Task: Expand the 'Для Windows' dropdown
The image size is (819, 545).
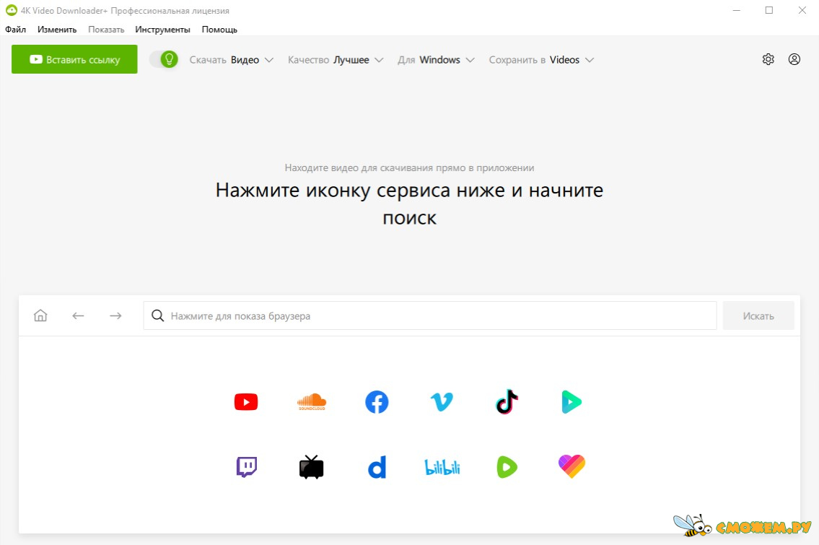Action: pos(436,60)
